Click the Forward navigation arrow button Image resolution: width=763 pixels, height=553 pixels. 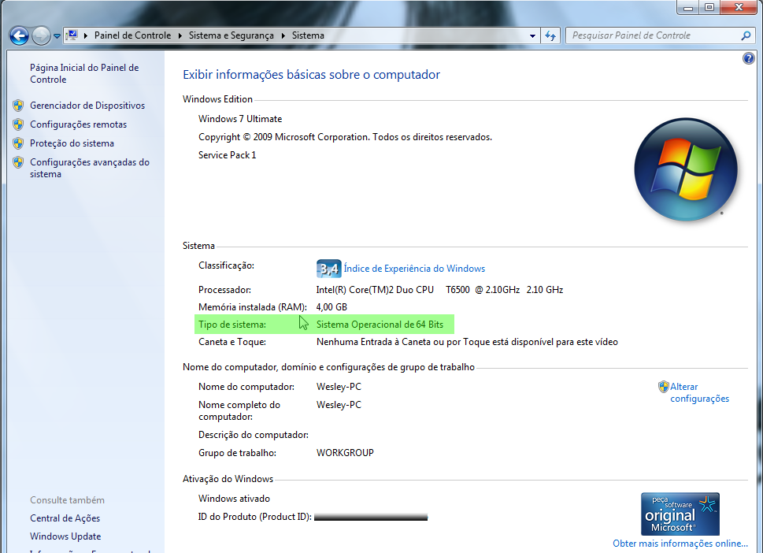(41, 35)
